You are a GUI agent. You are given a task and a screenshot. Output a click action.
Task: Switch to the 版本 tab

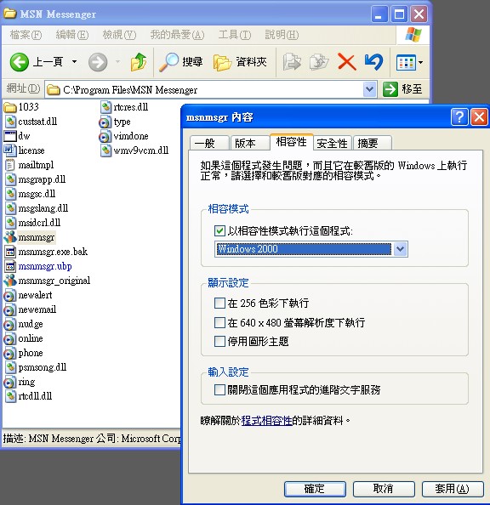[250, 143]
